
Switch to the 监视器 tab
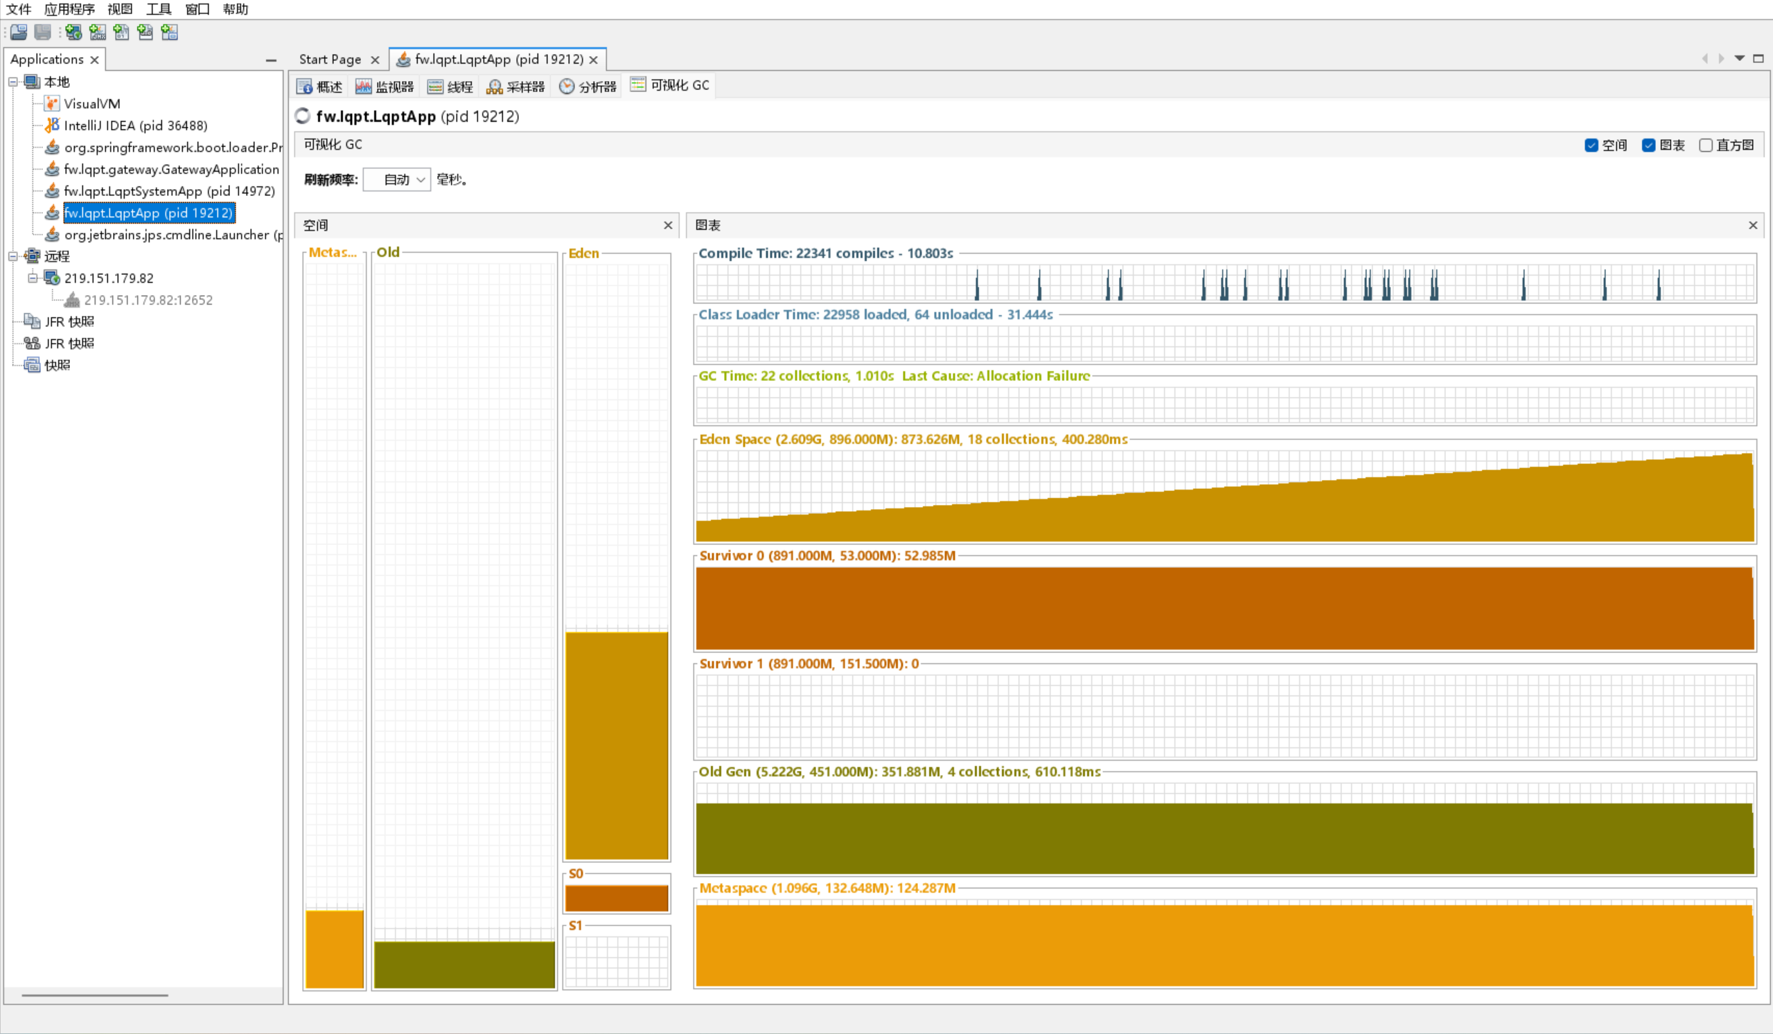385,87
